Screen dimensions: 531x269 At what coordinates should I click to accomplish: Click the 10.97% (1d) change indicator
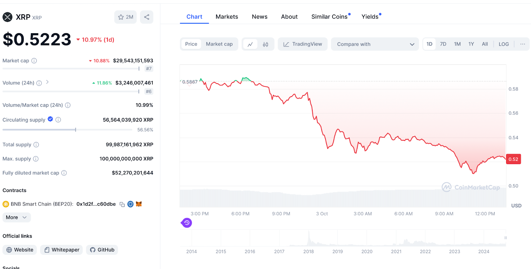pyautogui.click(x=95, y=40)
